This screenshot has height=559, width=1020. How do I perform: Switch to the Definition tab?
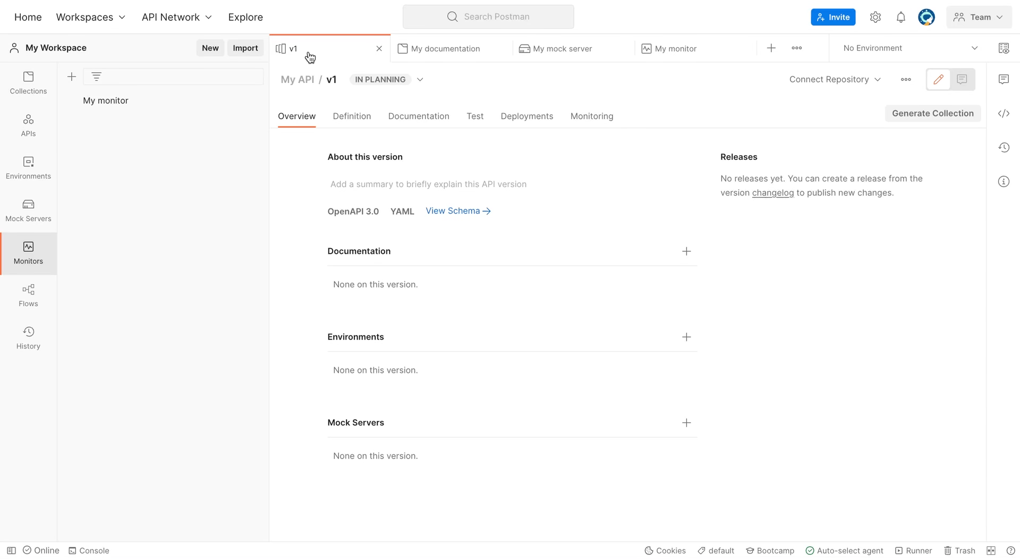[x=352, y=116]
